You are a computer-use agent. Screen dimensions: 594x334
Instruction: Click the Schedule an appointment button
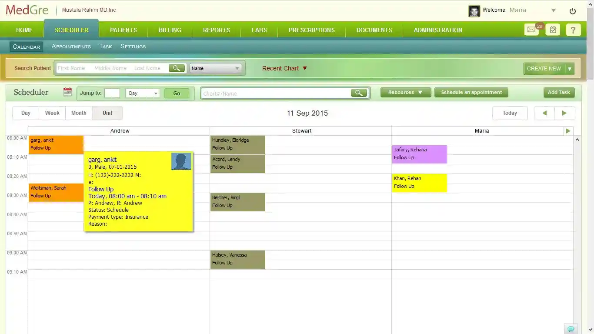[471, 92]
